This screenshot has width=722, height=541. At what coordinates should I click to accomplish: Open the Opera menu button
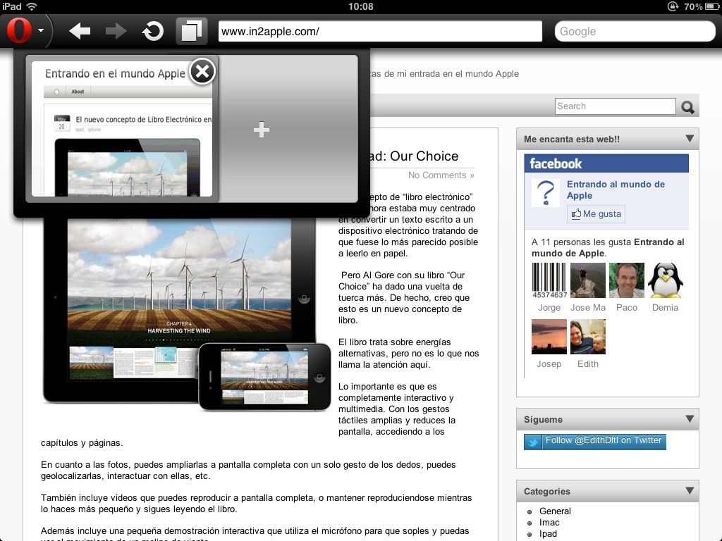[x=25, y=31]
